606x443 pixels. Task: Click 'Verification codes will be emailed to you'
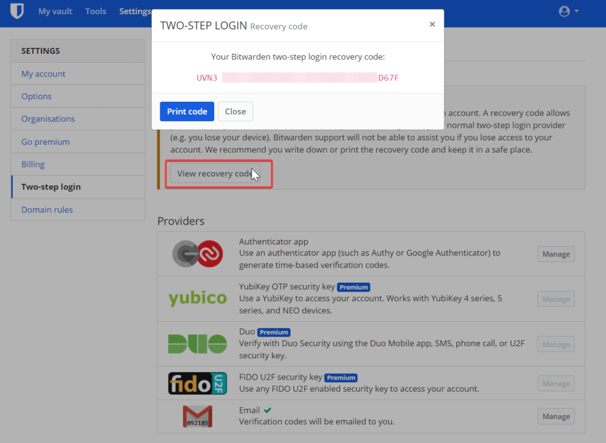point(317,421)
